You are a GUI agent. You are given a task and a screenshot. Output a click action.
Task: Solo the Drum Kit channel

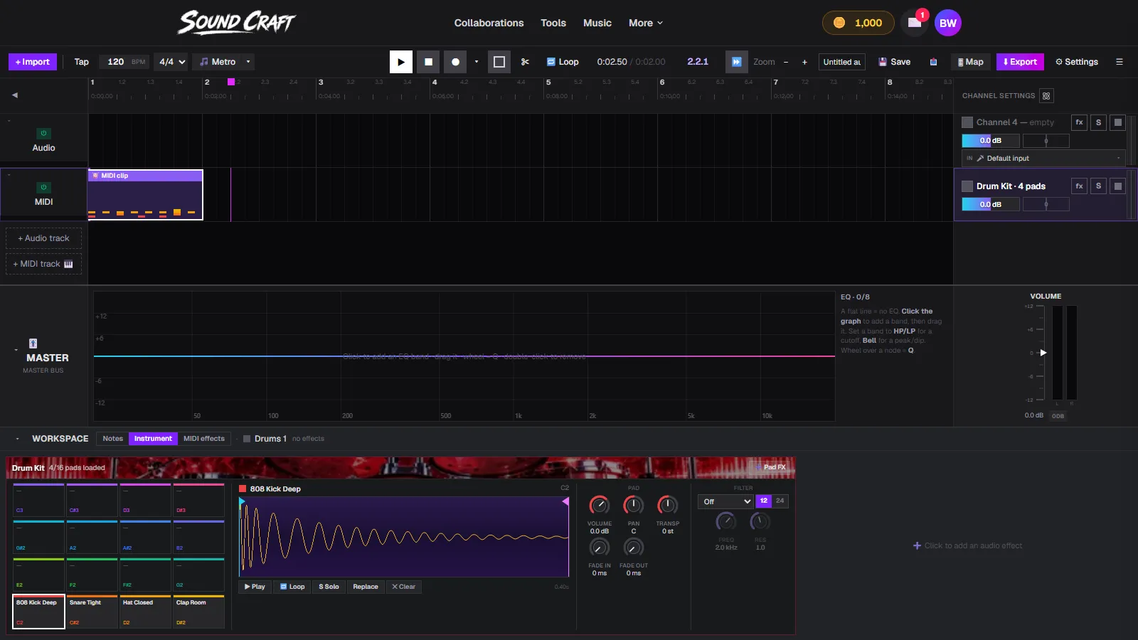(1098, 186)
